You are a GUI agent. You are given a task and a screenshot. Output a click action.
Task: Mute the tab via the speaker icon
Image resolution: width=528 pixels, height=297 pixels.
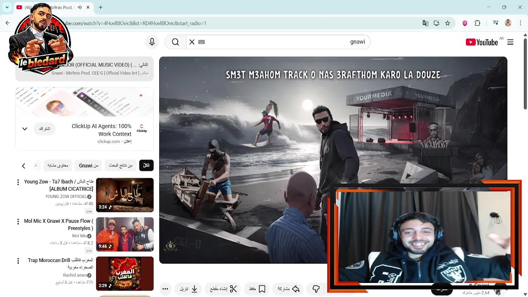point(80,7)
